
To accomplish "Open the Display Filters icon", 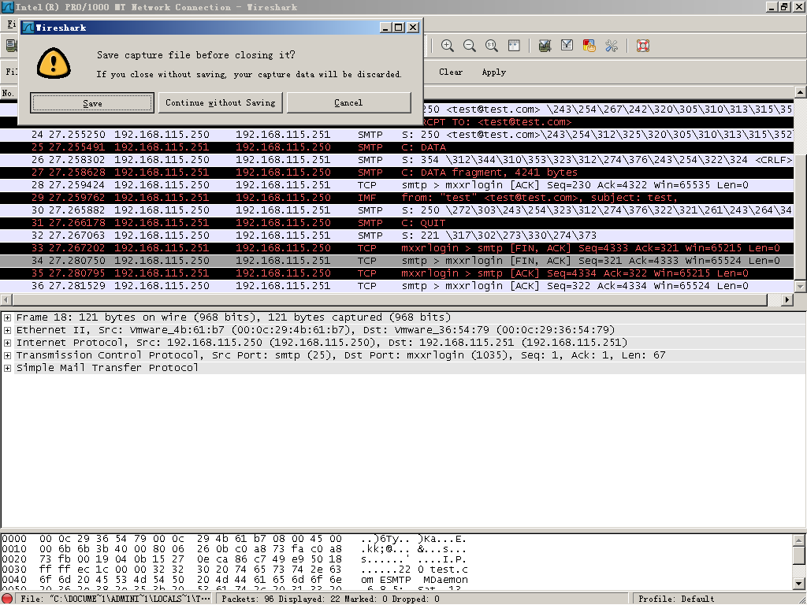I will [x=567, y=46].
